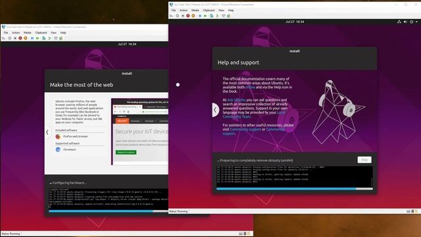
Task: Open the 'Community support' link
Action: [245, 129]
